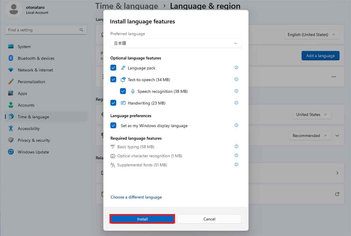Click the Windows Update sync icon

(x=11, y=152)
